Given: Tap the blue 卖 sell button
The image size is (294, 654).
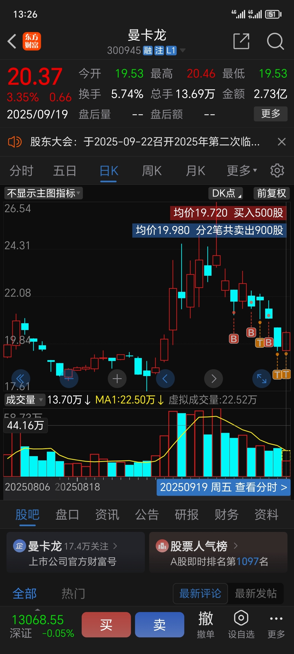Looking at the screenshot, I should pos(160,625).
